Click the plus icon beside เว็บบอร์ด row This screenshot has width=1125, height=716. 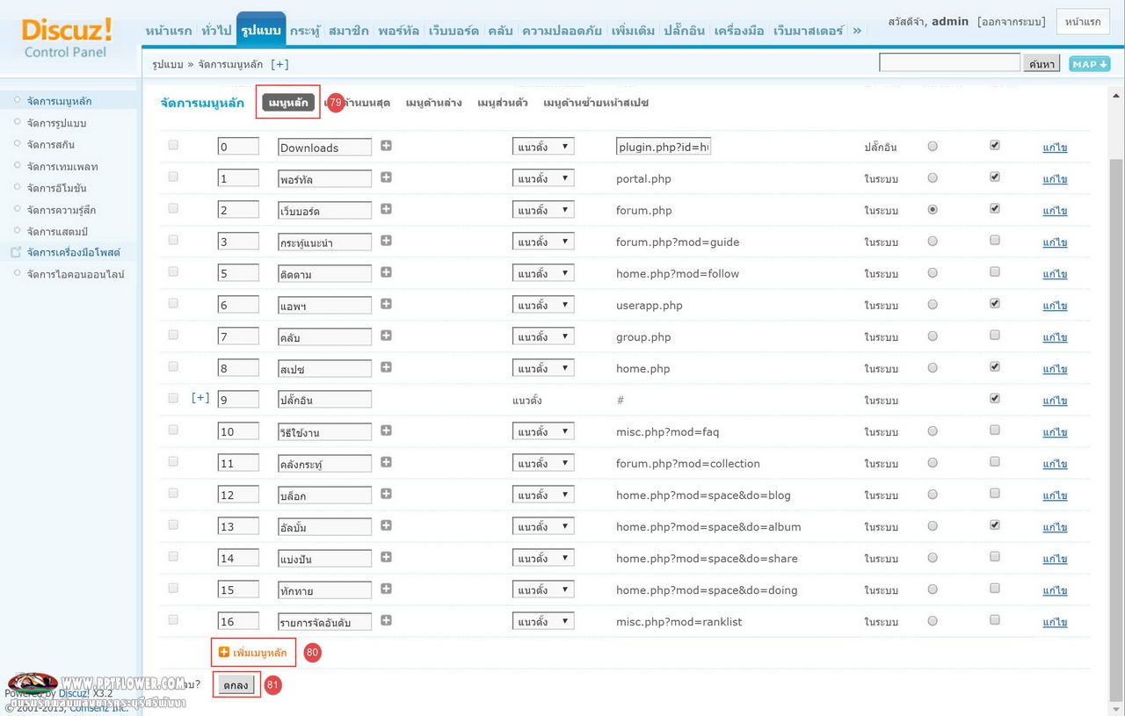386,209
